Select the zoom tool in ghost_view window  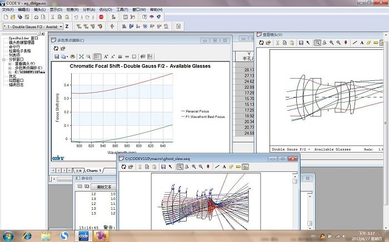point(180,167)
